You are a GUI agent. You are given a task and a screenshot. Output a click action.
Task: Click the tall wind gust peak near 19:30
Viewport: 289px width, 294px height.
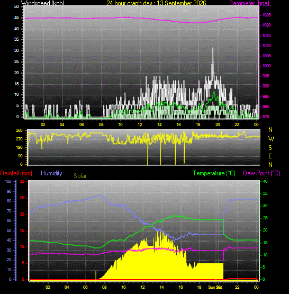coord(213,56)
